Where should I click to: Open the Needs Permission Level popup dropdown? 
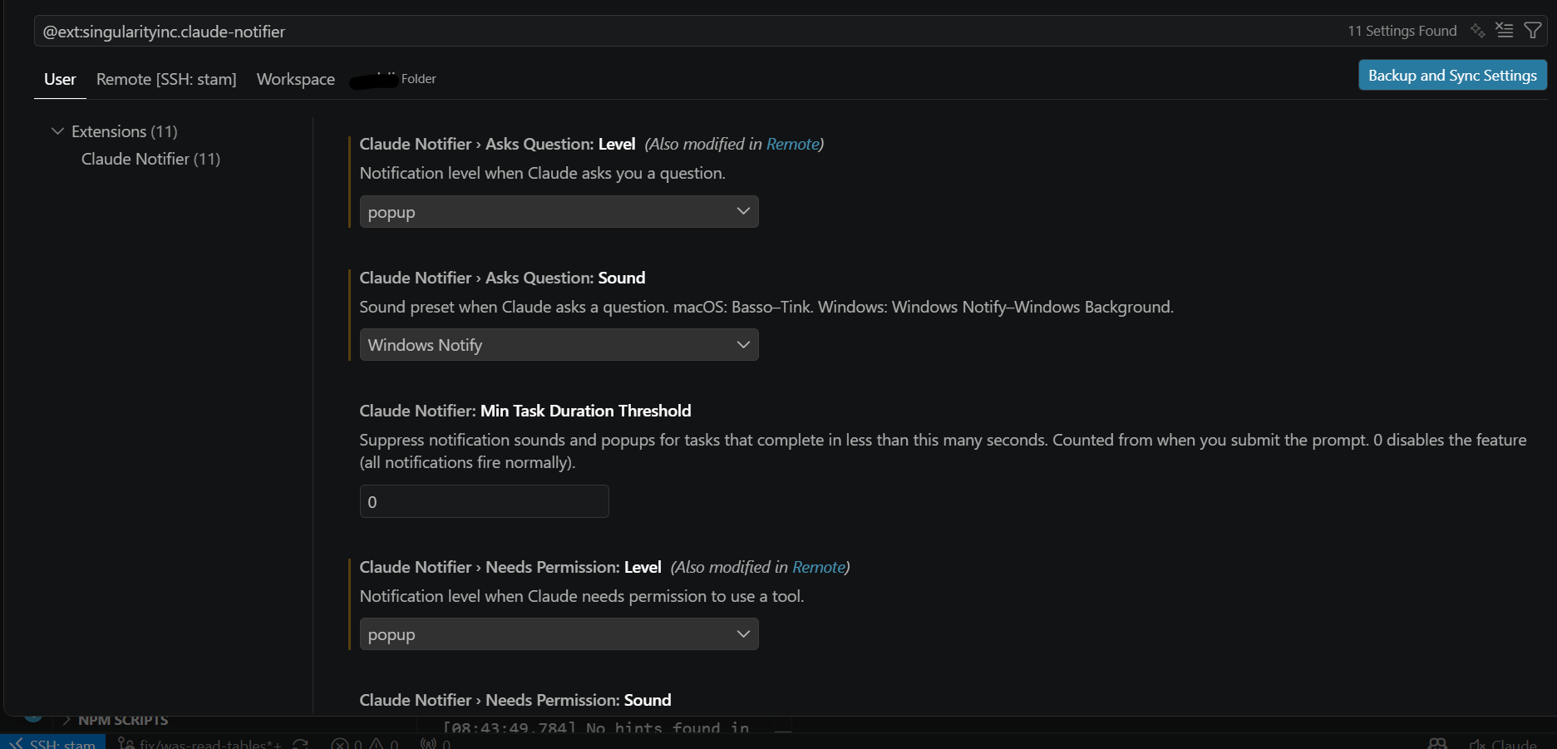(x=559, y=634)
